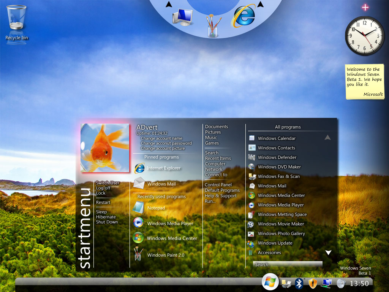Open Computer from start menu list
This screenshot has height=292, width=389.
pyautogui.click(x=215, y=163)
